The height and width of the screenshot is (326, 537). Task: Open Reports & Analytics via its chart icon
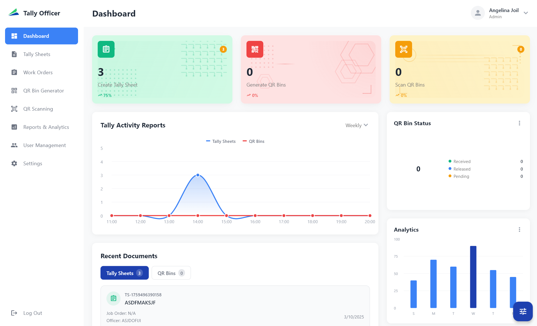tap(14, 127)
